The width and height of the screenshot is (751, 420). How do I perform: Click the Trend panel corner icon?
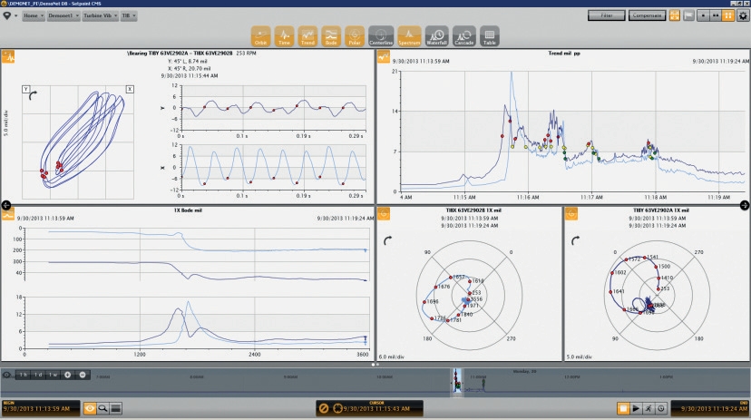click(x=384, y=57)
